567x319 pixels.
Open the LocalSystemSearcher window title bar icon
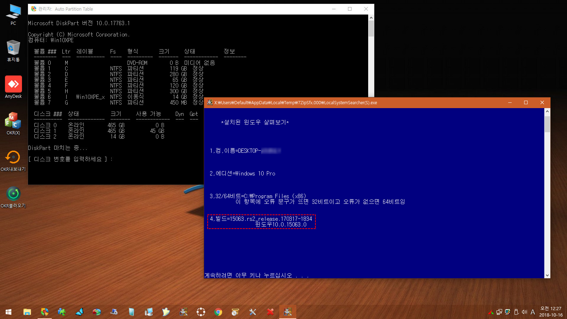coord(210,102)
